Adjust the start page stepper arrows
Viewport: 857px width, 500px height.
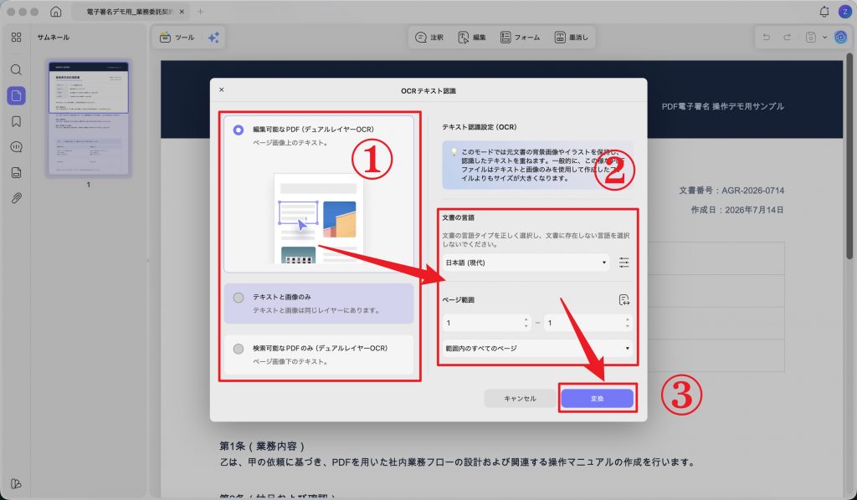tap(526, 323)
